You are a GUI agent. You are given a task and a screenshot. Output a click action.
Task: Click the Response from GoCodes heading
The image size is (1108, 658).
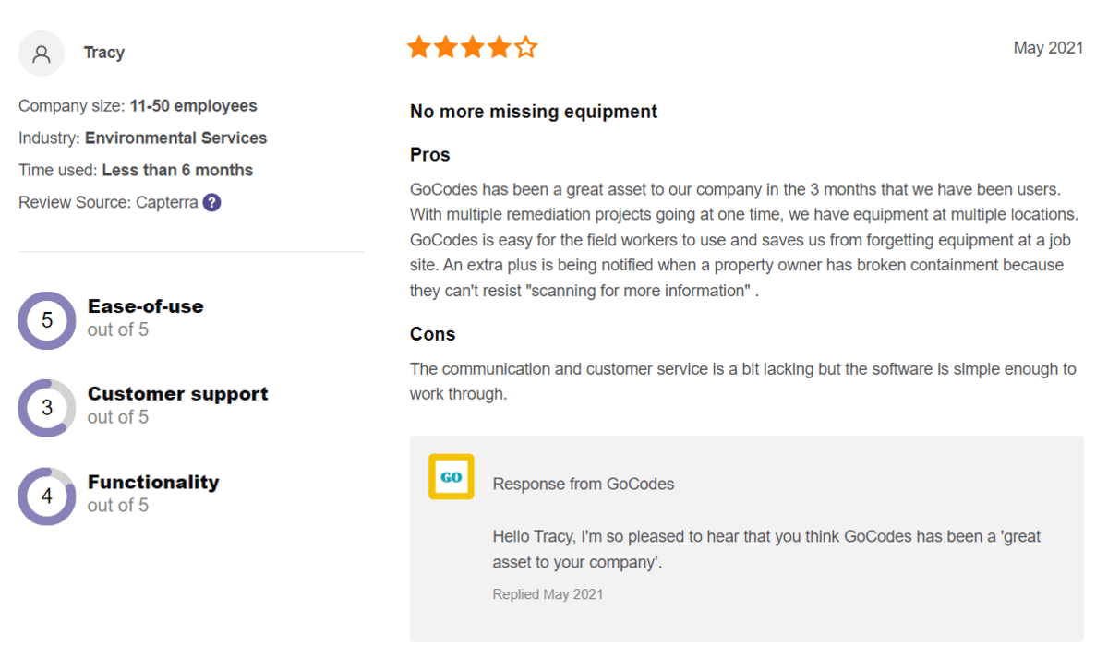point(584,484)
